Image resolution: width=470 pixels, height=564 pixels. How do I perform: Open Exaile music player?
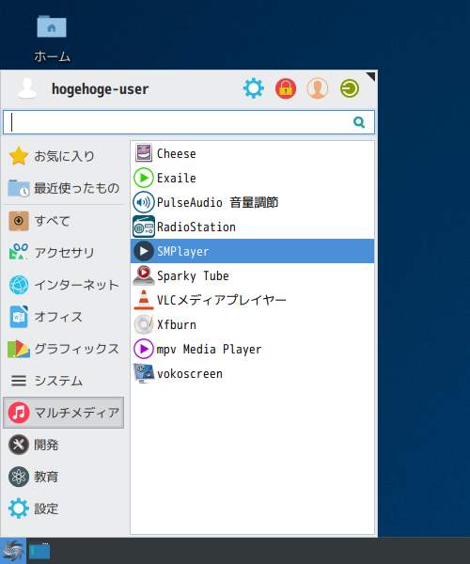click(252, 178)
